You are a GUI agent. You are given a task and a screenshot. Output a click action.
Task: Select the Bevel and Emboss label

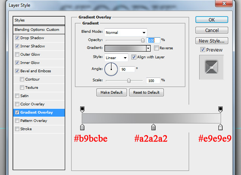click(35, 71)
